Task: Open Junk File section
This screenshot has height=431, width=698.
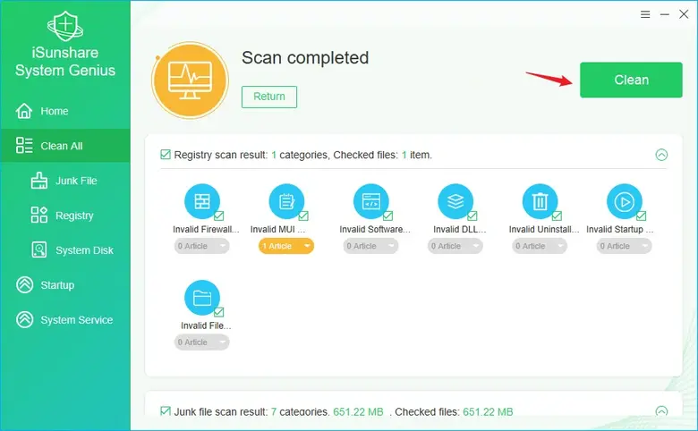Action: [65, 181]
